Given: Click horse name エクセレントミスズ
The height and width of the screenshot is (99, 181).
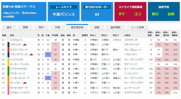Looking at the screenshot, I should coord(20,92).
